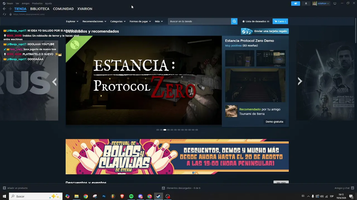Click Añadir un producto
This screenshot has height=200, width=357.
point(15,188)
